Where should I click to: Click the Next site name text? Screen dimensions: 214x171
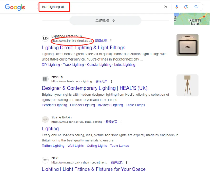tap(55, 158)
